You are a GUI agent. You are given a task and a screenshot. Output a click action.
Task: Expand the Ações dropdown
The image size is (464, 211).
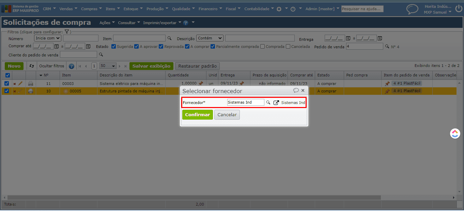pos(107,23)
